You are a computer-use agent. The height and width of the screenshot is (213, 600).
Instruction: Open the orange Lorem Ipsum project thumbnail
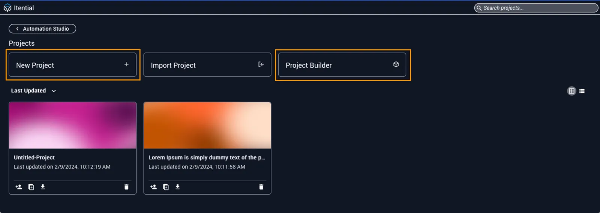tap(207, 125)
